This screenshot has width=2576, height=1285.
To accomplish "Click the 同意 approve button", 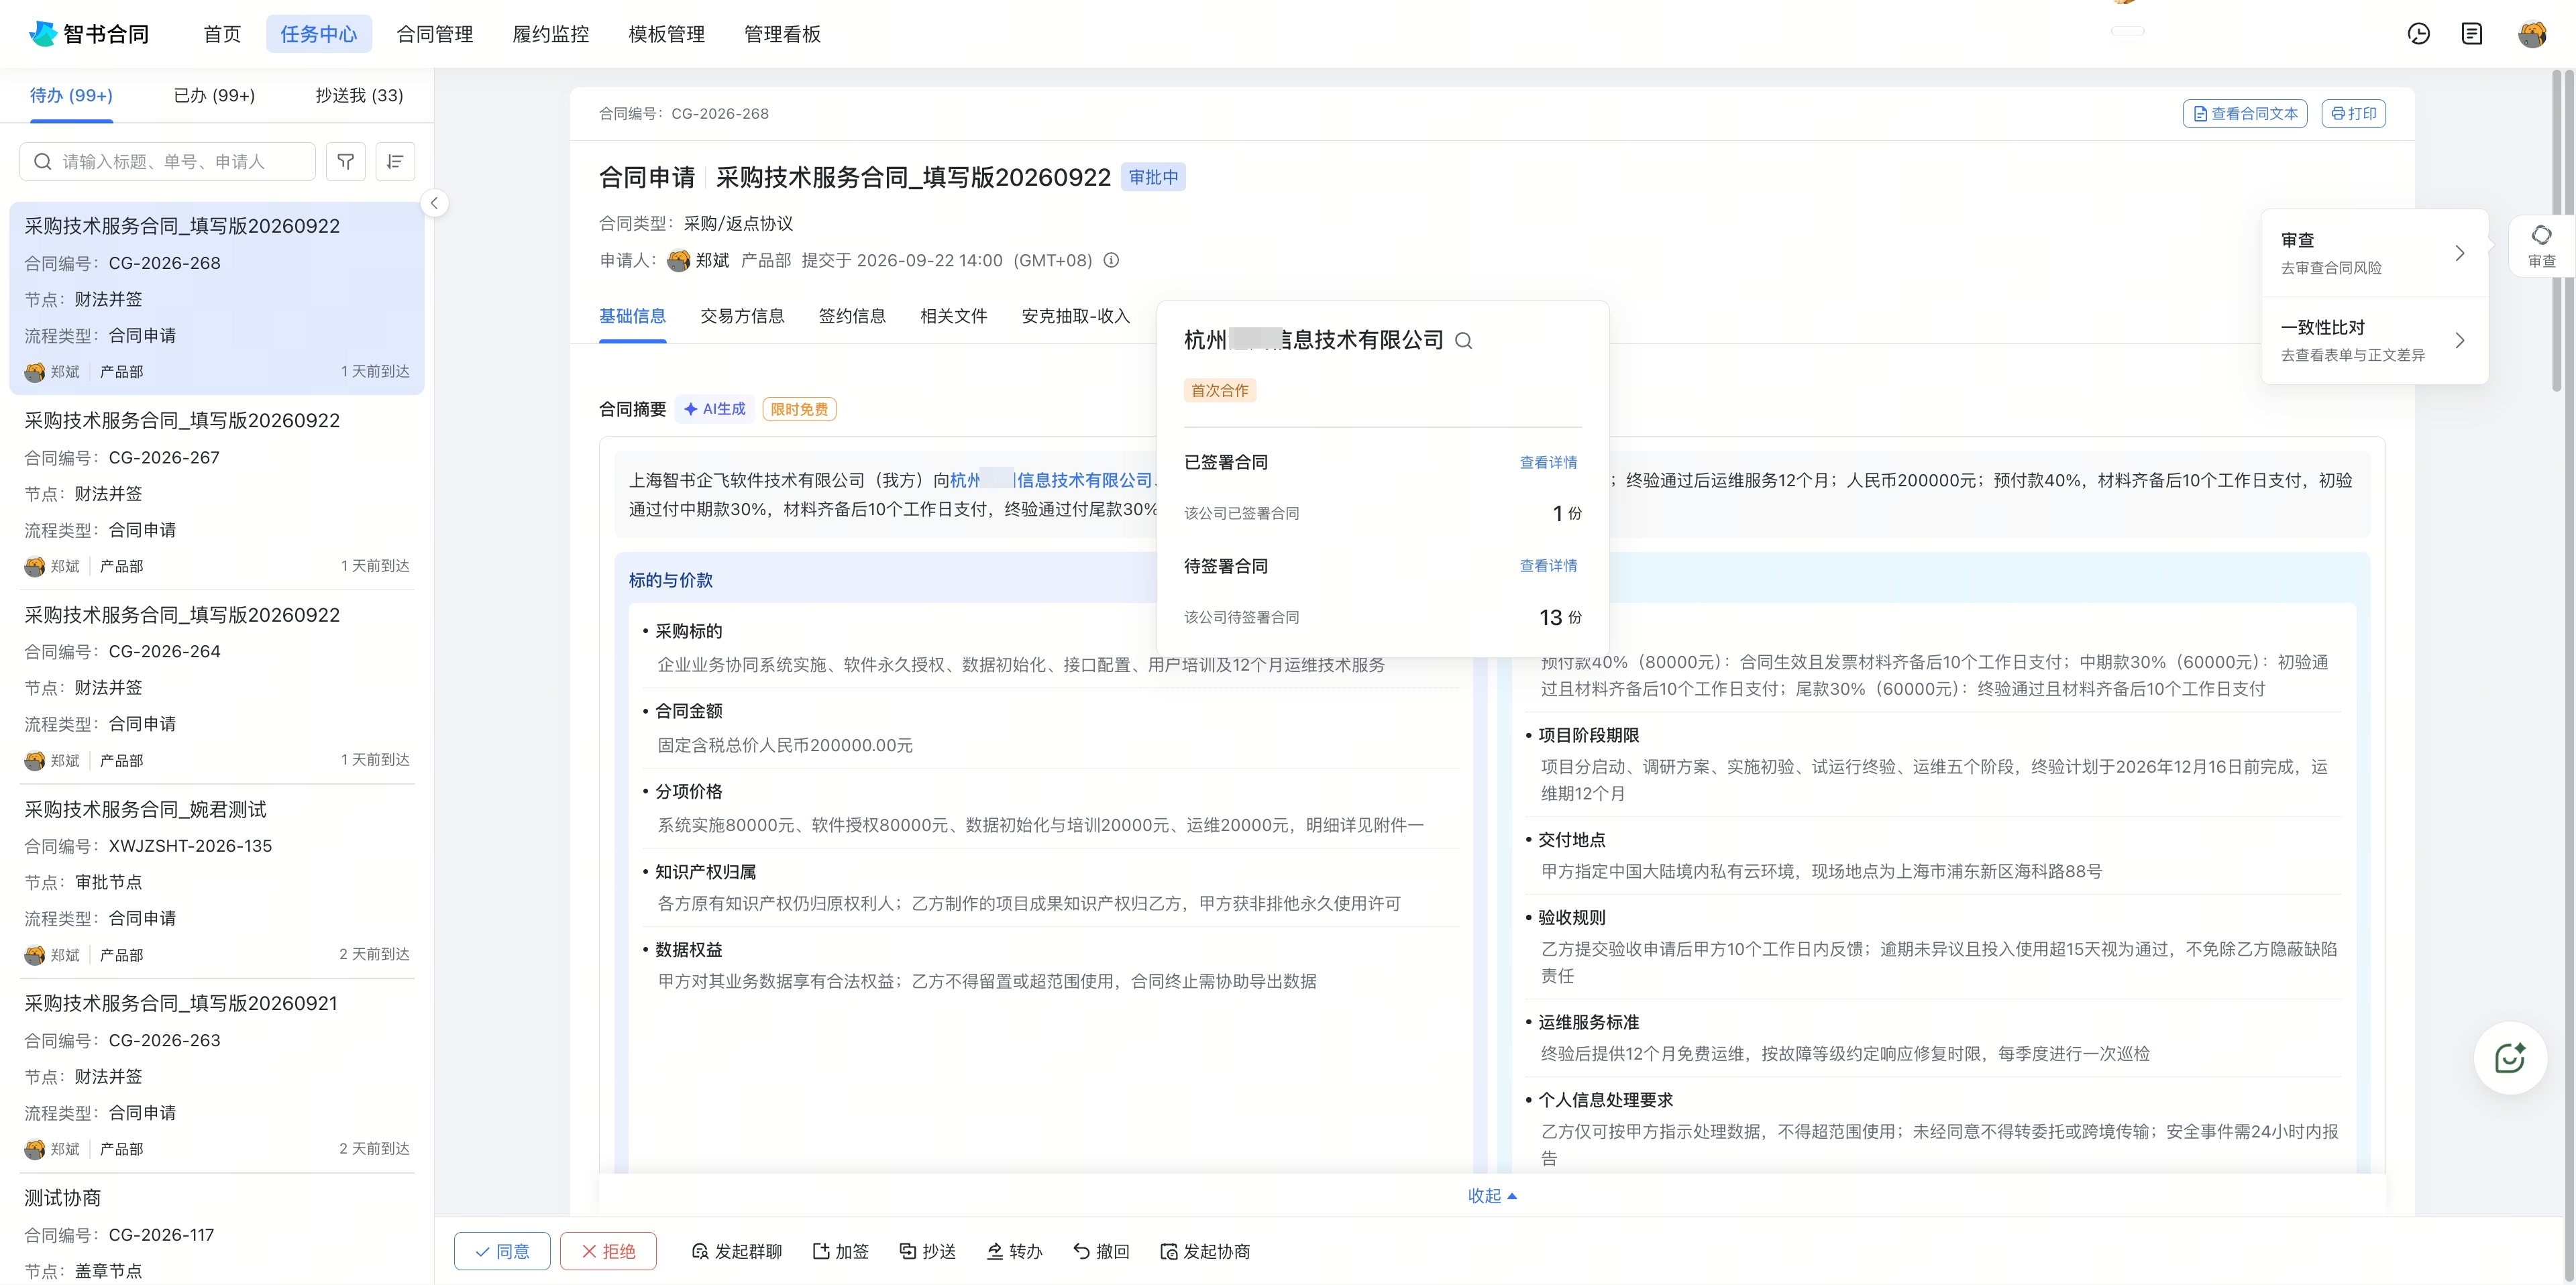I will coord(502,1251).
